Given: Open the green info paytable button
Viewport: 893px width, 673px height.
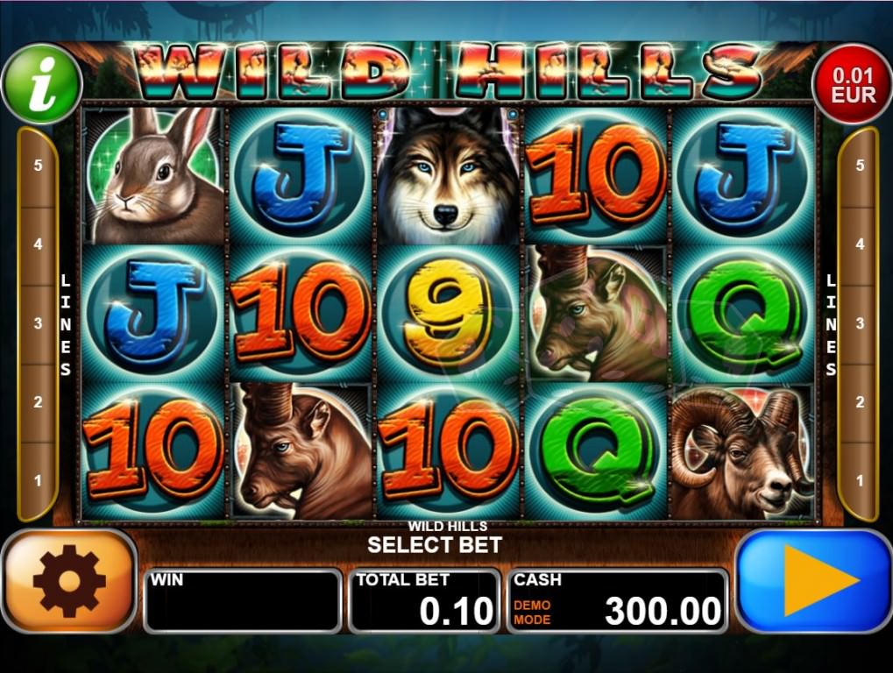Looking at the screenshot, I should point(42,85).
